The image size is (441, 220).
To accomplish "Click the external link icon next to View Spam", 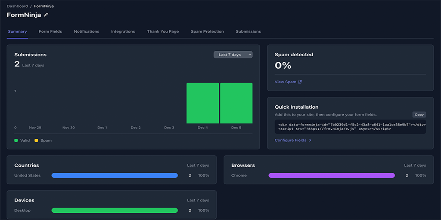I will click(x=300, y=82).
